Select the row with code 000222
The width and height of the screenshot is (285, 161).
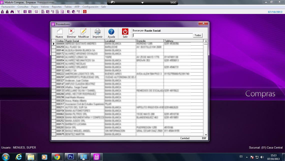coord(60,74)
